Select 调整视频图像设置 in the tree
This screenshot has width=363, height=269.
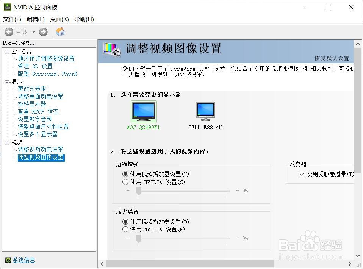point(41,157)
